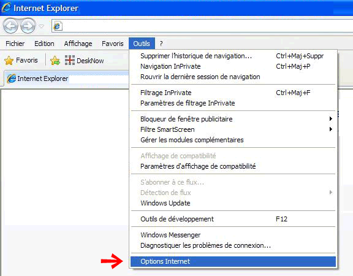Viewport: 353px width, 276px height.
Task: Open the DeskNow favorites link
Action: [x=85, y=60]
